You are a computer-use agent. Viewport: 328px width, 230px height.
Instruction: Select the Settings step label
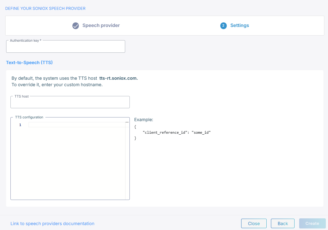coord(240,25)
